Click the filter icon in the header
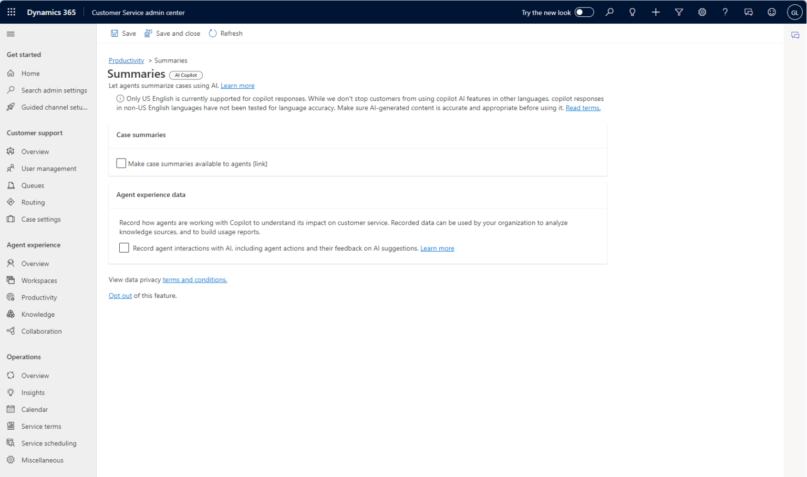Viewport: 807px width, 477px height. [x=678, y=12]
